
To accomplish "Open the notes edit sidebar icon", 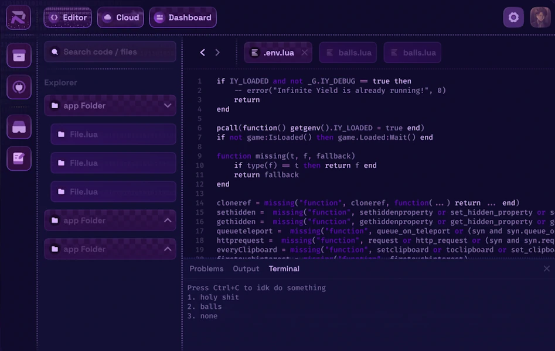I will click(x=19, y=158).
